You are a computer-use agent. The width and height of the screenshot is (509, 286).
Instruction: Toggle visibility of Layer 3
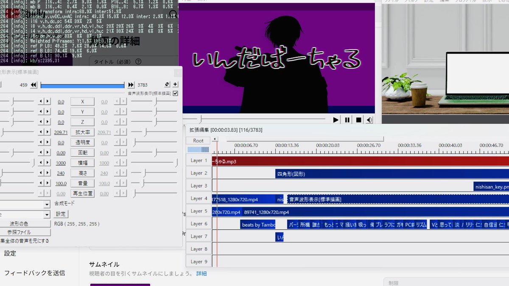(199, 186)
